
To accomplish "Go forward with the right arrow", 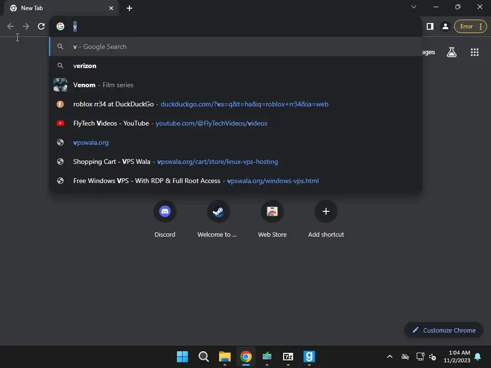I will point(26,27).
